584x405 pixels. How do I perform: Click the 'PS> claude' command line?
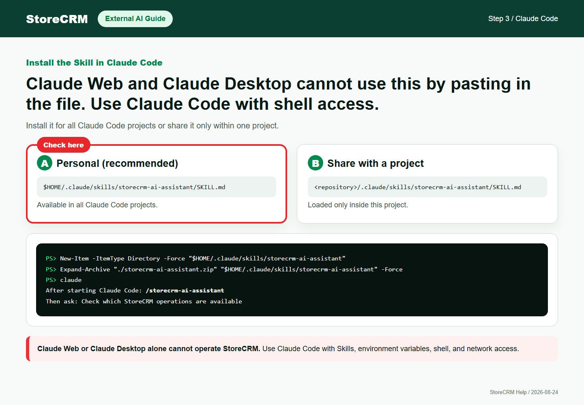pyautogui.click(x=64, y=280)
